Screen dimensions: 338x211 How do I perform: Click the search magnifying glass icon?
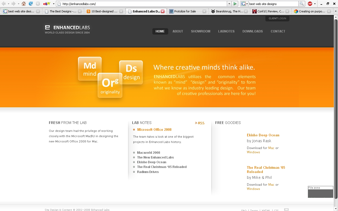[x=302, y=4]
